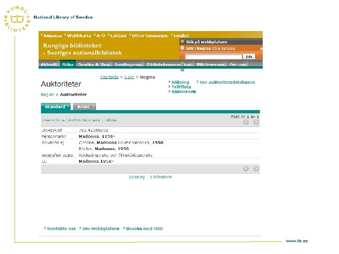339x254 pixels.
Task: Open the Söka navigation tab
Action: click(x=68, y=64)
